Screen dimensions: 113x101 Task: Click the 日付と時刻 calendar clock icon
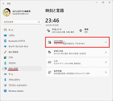pyautogui.click(x=49, y=42)
